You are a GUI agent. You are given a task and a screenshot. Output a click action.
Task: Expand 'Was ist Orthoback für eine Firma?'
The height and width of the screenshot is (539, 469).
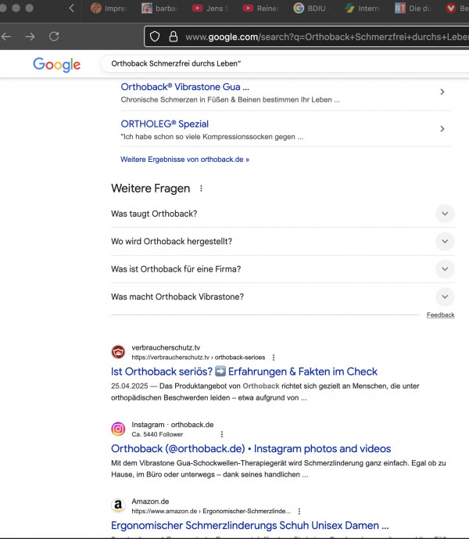(445, 269)
